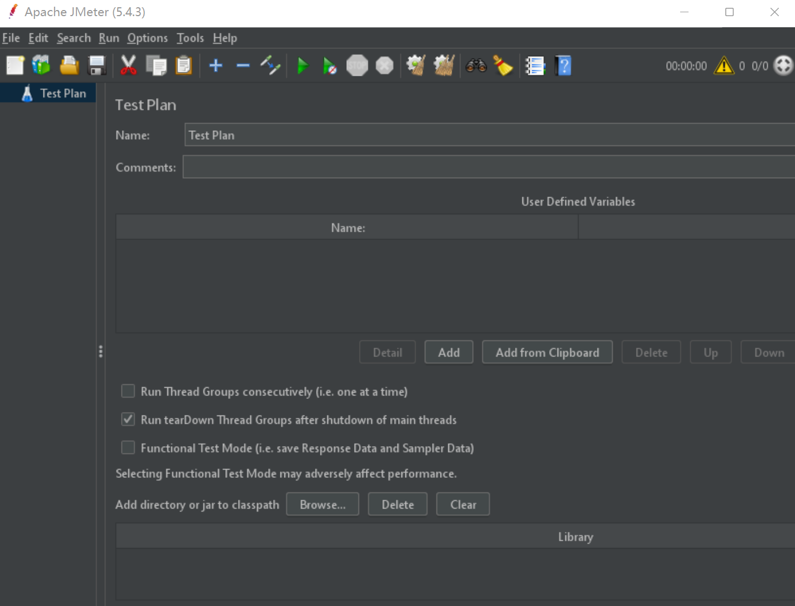The height and width of the screenshot is (606, 795).
Task: Click the Name: column header
Action: coord(347,227)
